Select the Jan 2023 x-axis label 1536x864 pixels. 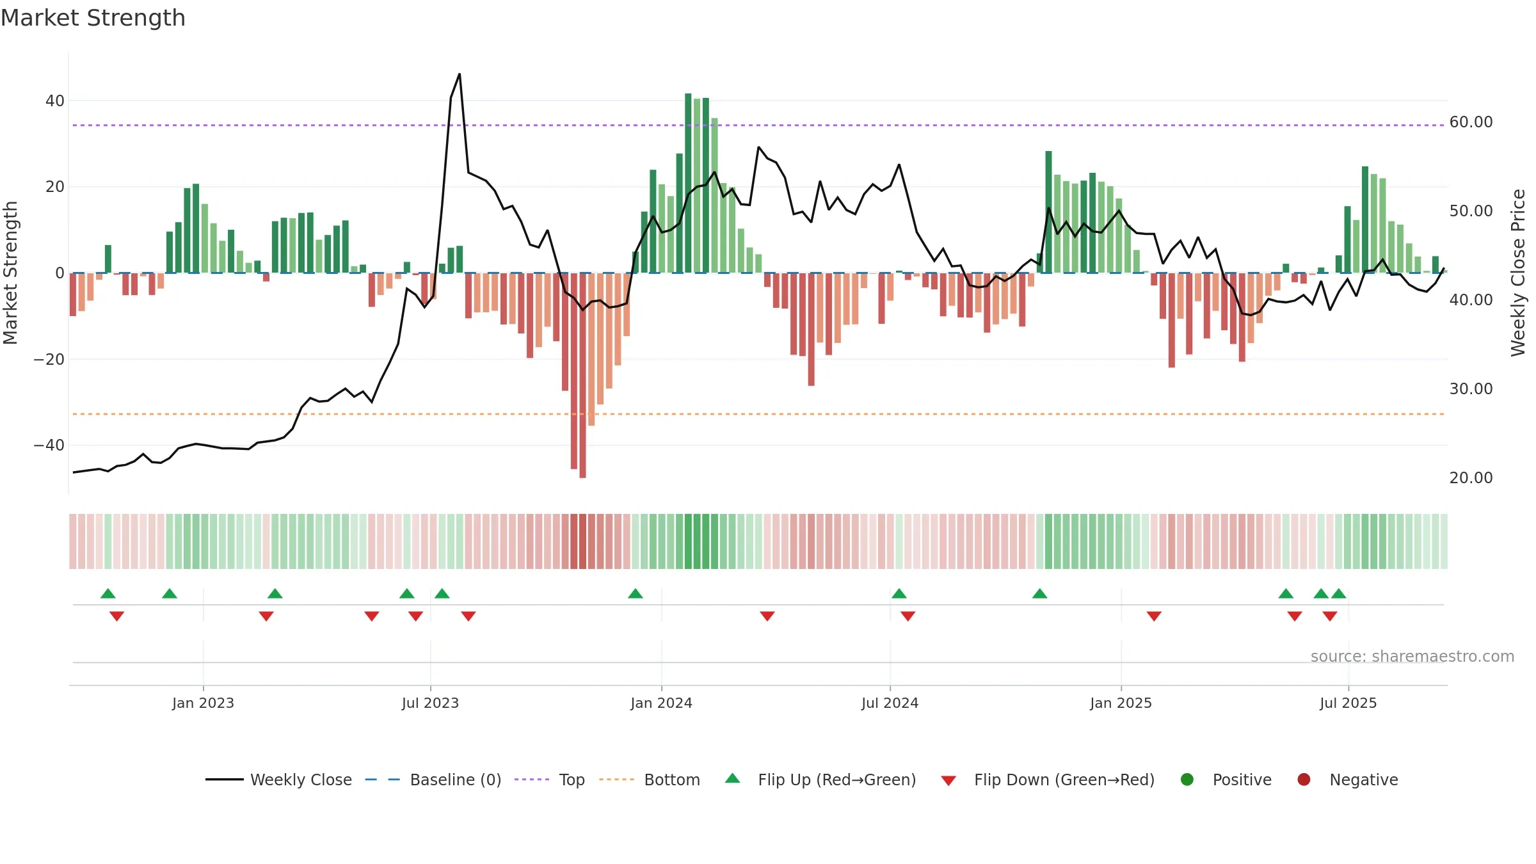203,703
